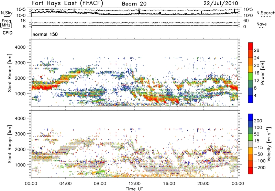The height and width of the screenshot is (191, 275).
Task: Click the '08:00' time axis label
Action: pyautogui.click(x=100, y=184)
